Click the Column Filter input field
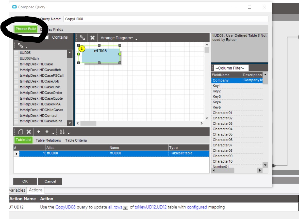This screenshot has width=299, height=219. pos(231,68)
